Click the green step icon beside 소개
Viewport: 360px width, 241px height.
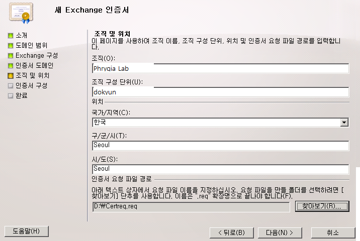coord(11,36)
